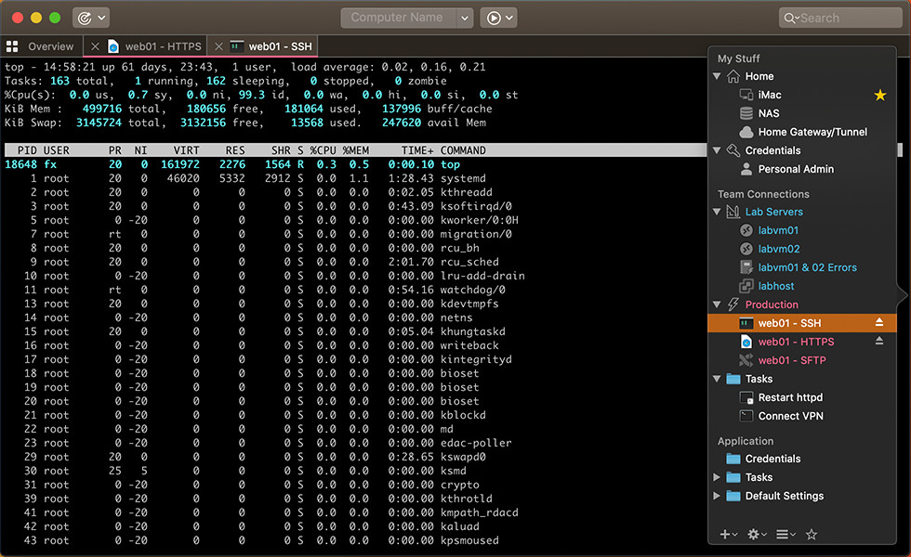Click the add (+) button in sidebar
The image size is (911, 557).
(729, 535)
